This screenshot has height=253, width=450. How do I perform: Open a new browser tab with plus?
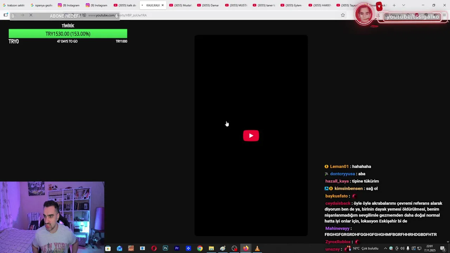click(394, 5)
